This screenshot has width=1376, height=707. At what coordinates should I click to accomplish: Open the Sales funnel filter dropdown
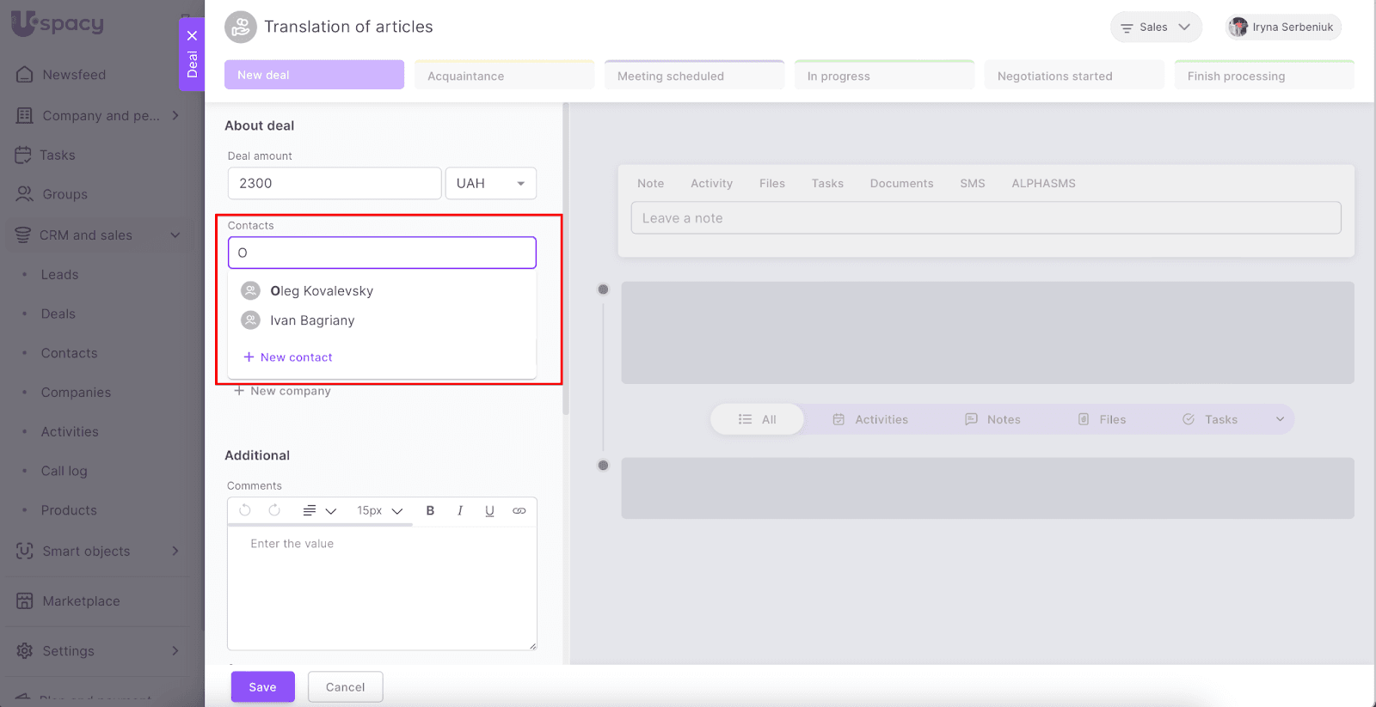pos(1155,27)
